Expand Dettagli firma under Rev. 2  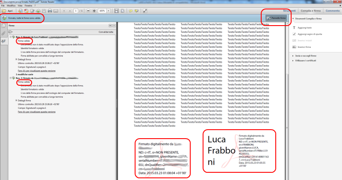coord(16,100)
